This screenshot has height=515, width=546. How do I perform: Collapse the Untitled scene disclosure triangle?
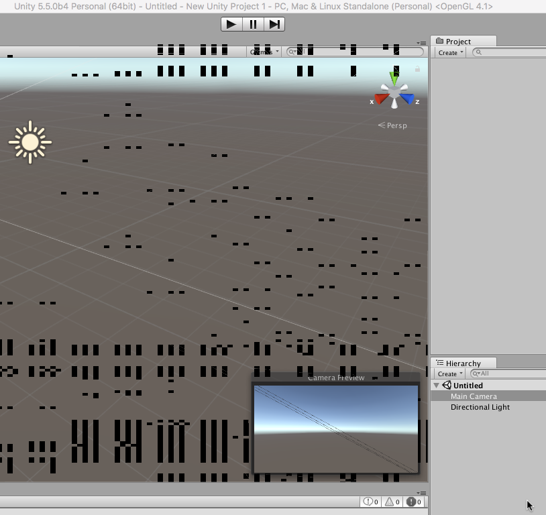coord(437,385)
